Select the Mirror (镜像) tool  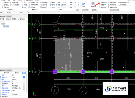[x=58, y=5]
